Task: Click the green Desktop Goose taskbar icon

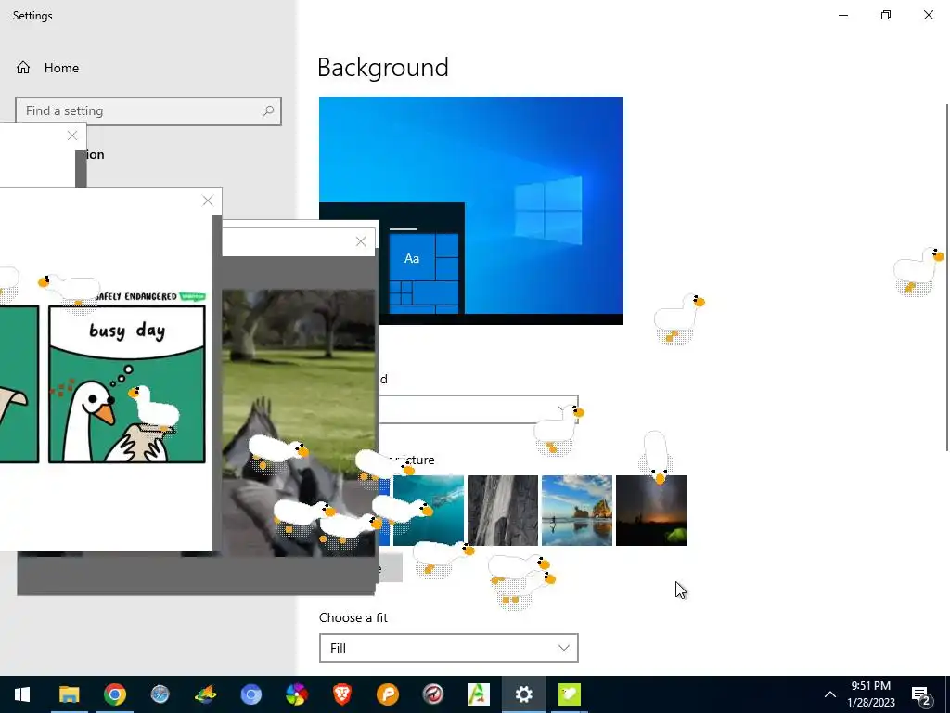Action: click(x=569, y=694)
